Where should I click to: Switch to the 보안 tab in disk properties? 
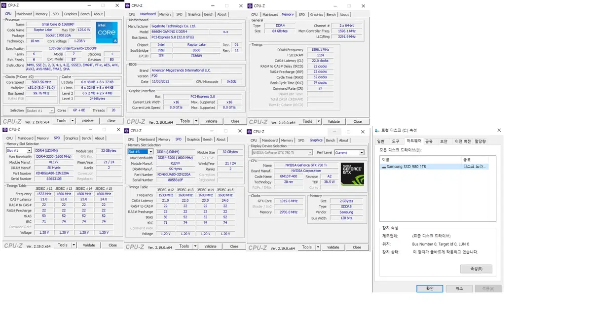tap(444, 141)
